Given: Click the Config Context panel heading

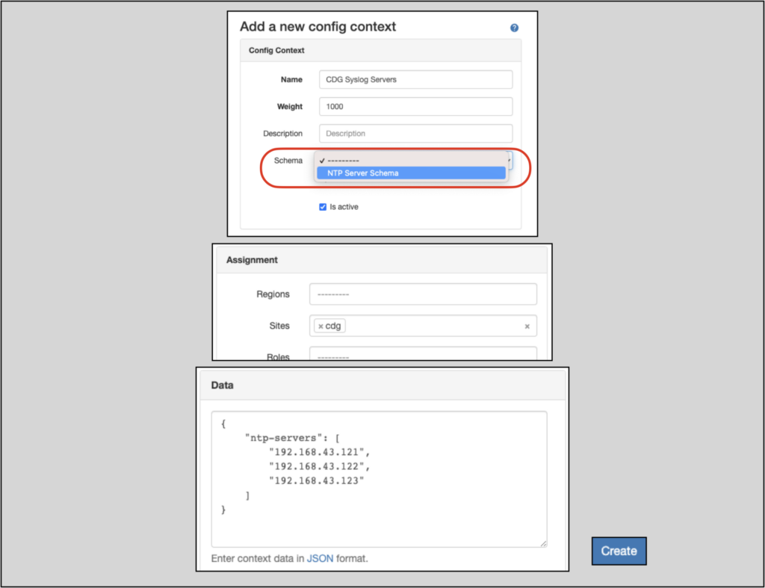Looking at the screenshot, I should tap(276, 50).
